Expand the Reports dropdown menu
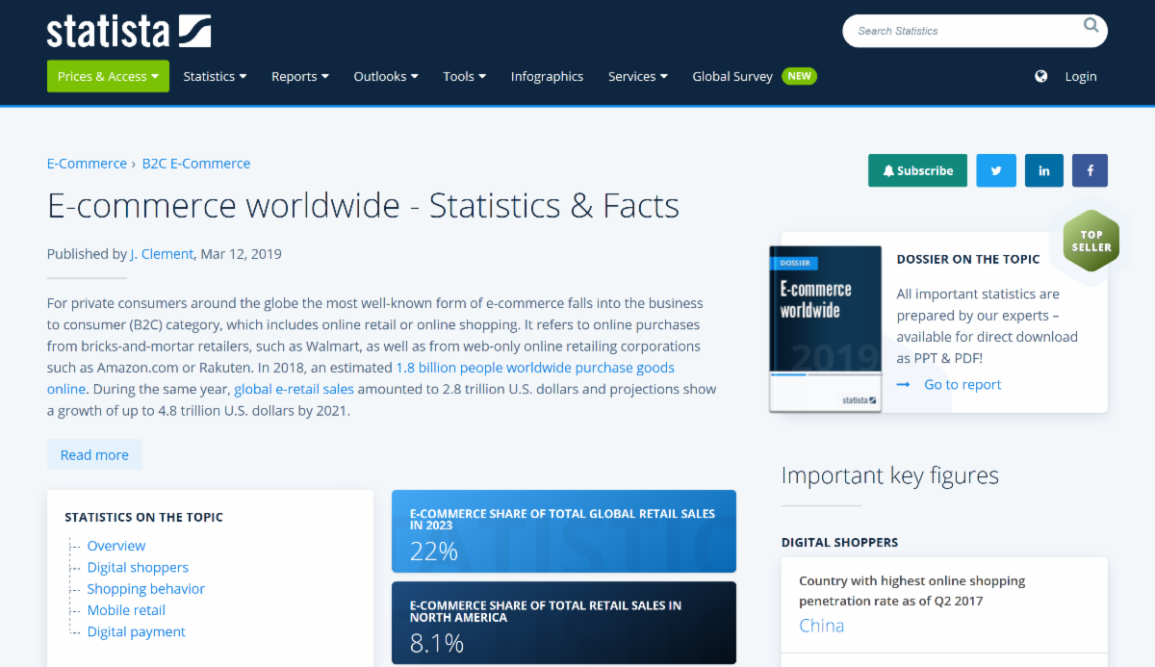Image resolution: width=1155 pixels, height=667 pixels. pos(299,77)
